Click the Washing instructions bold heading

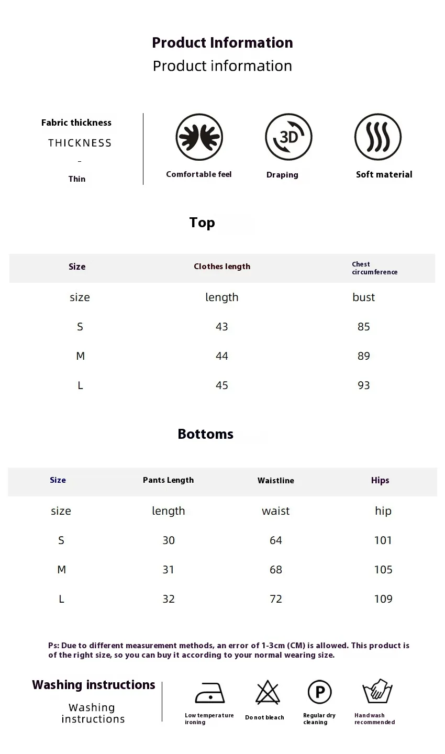tap(94, 685)
